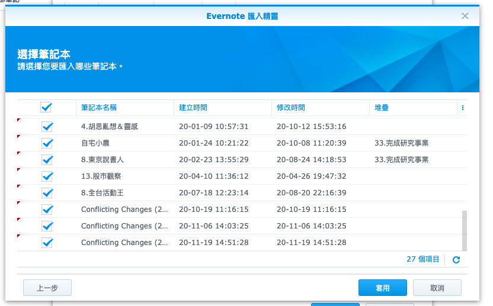Click creation time 20-01-24 10:21:22
Image resolution: width=493 pixels, height=306 pixels.
(214, 143)
